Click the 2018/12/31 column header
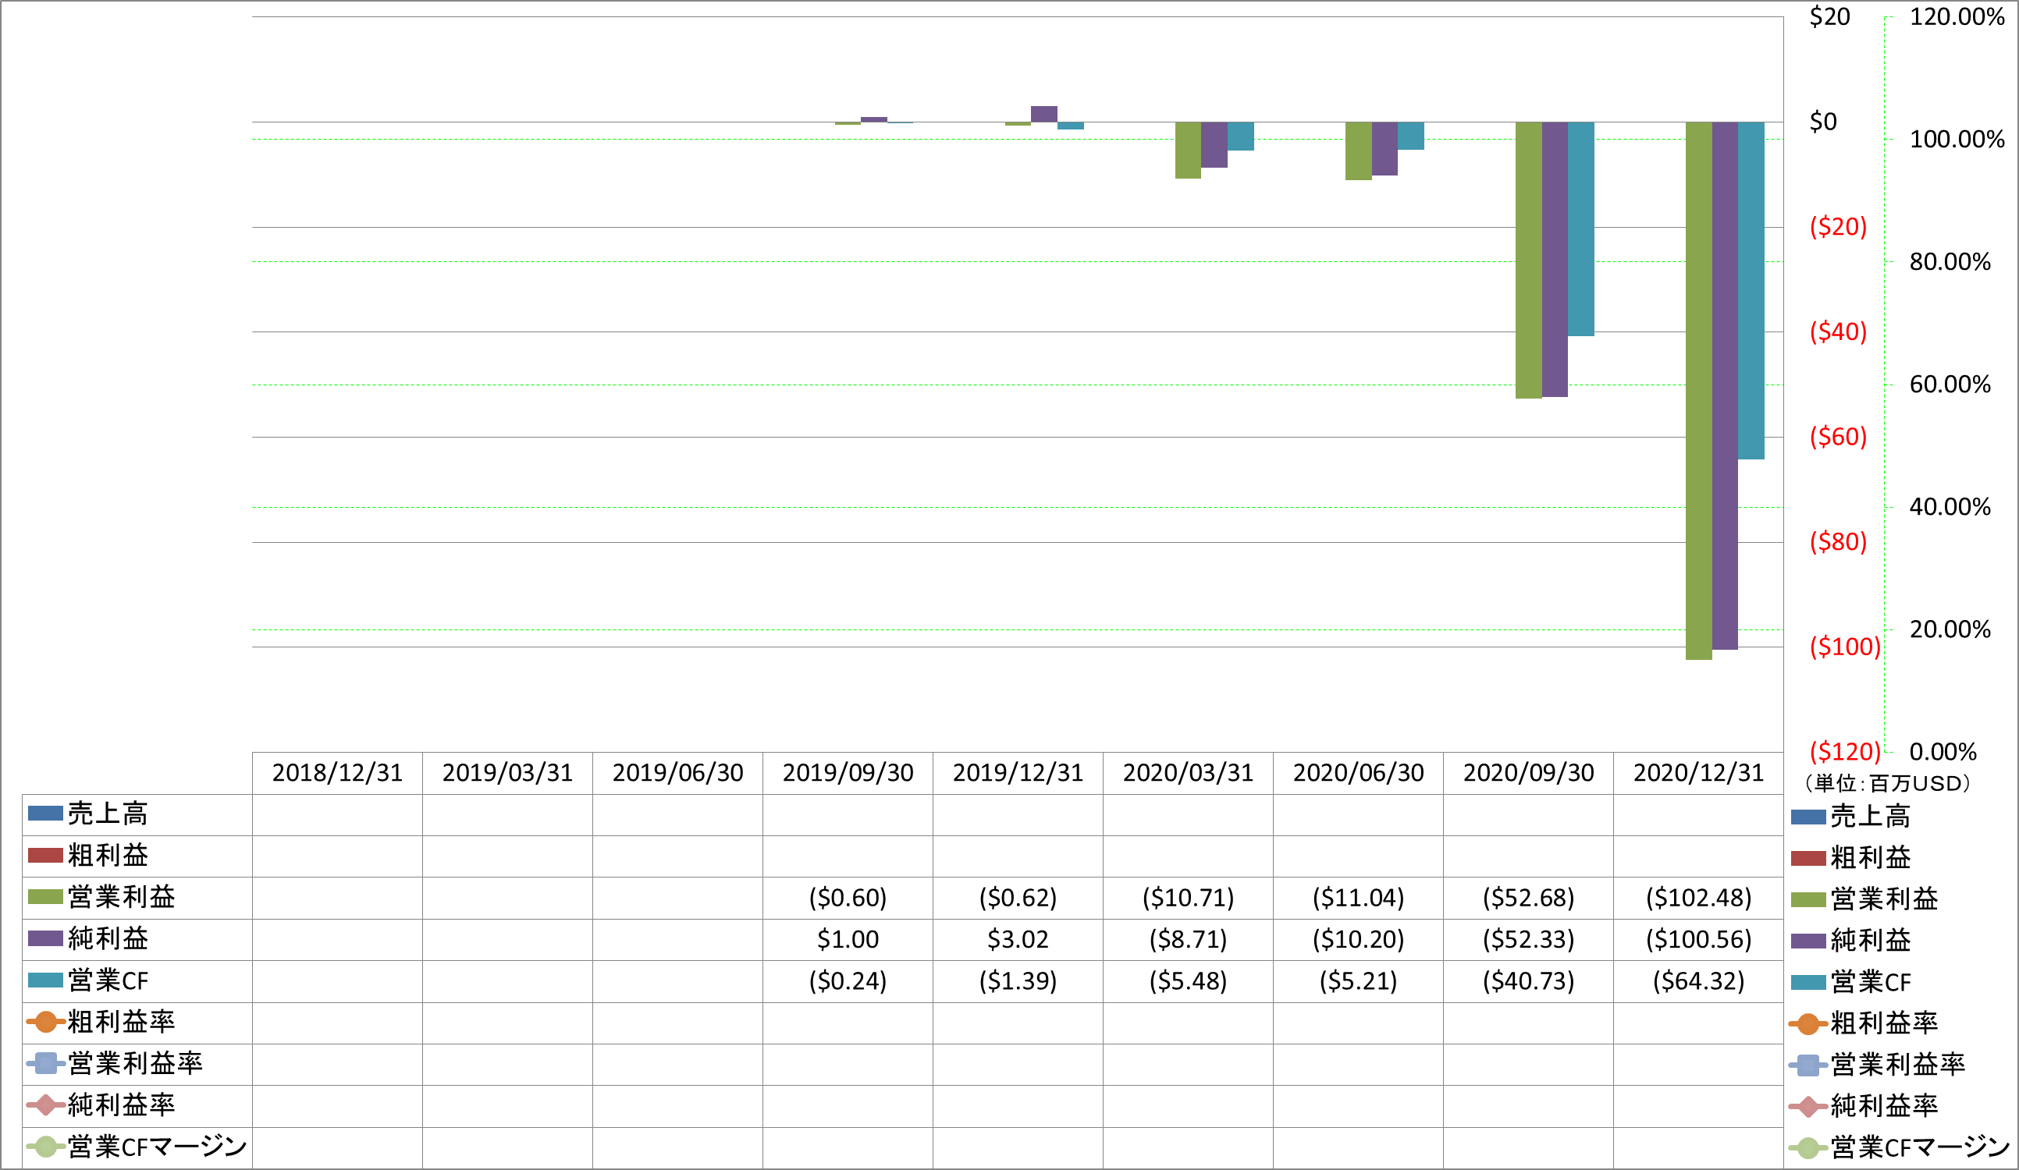Screen dimensions: 2019x1170 pyautogui.click(x=337, y=773)
